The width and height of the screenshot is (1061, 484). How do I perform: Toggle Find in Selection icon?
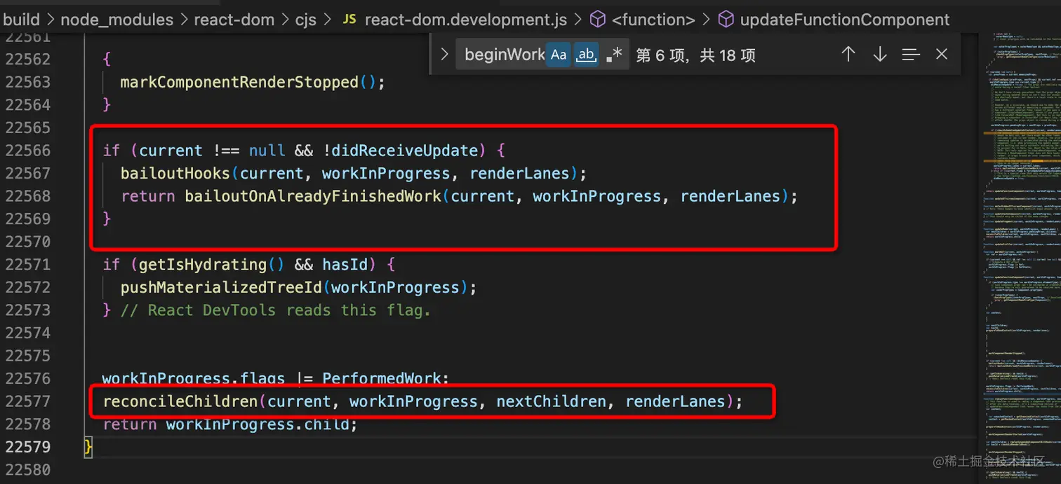point(911,54)
